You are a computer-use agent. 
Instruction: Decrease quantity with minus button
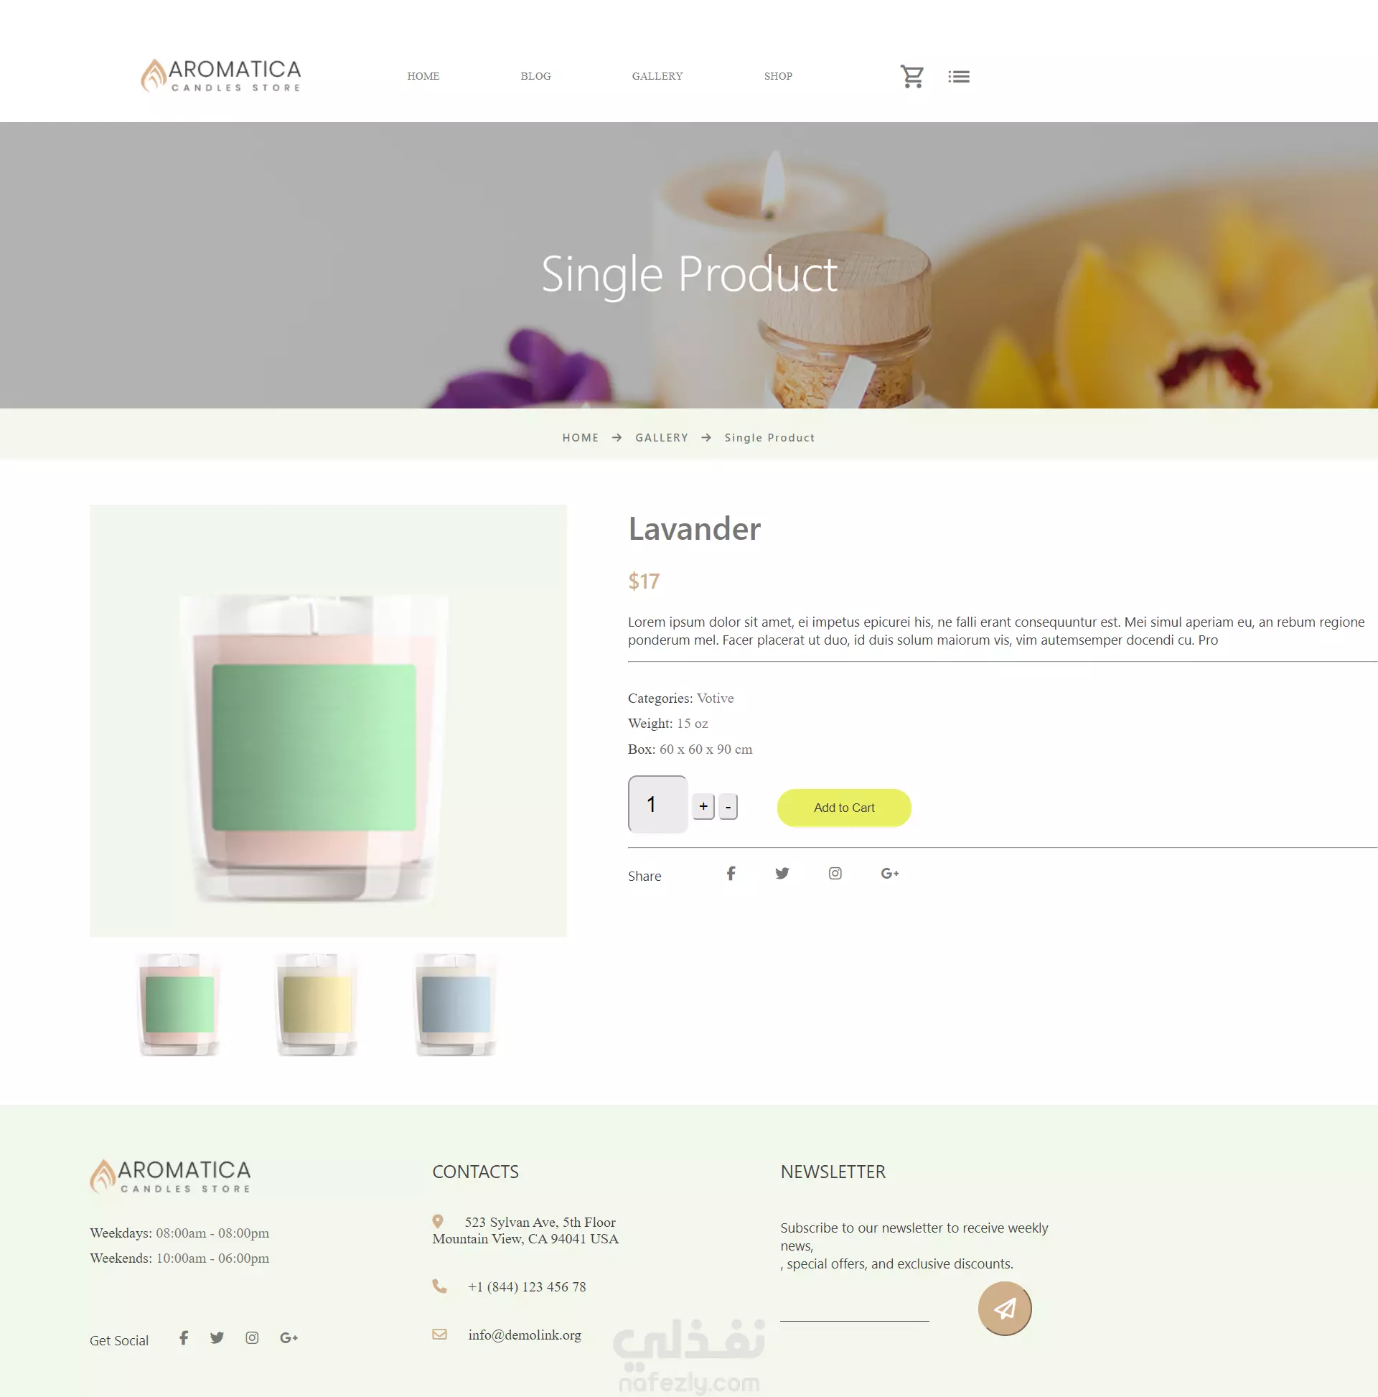728,806
